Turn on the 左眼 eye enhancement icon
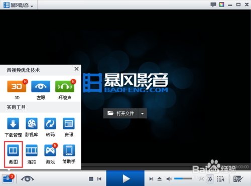Image resolution: width=251 pixels, height=186 pixels. coord(41,86)
